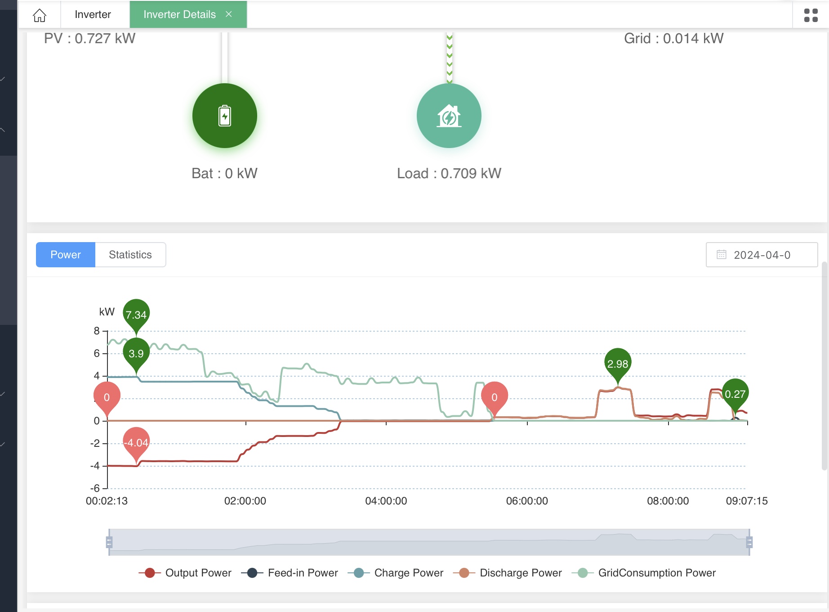The height and width of the screenshot is (612, 829).
Task: Switch to the Inverter tab
Action: [93, 14]
